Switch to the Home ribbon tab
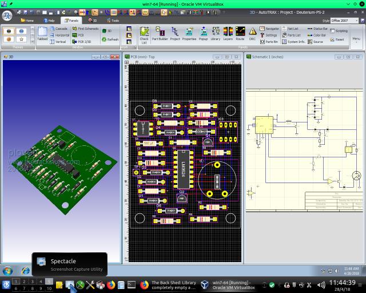366x293 pixels. coord(26,20)
